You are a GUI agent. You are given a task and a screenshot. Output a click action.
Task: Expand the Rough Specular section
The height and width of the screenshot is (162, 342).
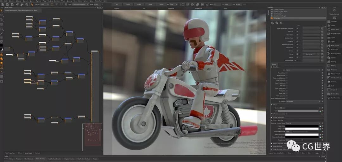(x=272, y=146)
